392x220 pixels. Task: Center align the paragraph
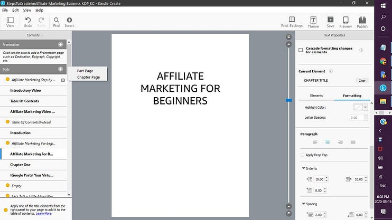(328, 142)
